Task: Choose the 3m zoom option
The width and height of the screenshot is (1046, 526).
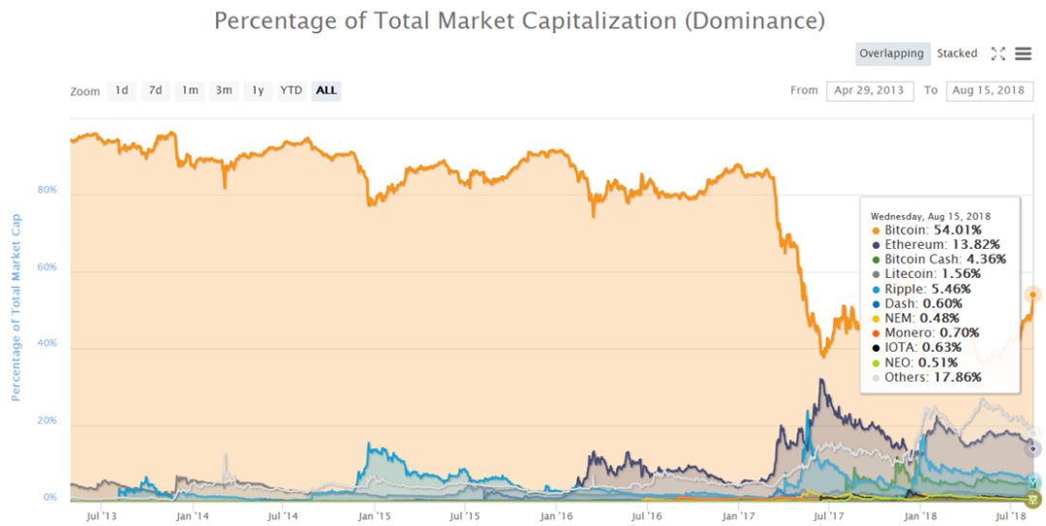Action: tap(224, 90)
